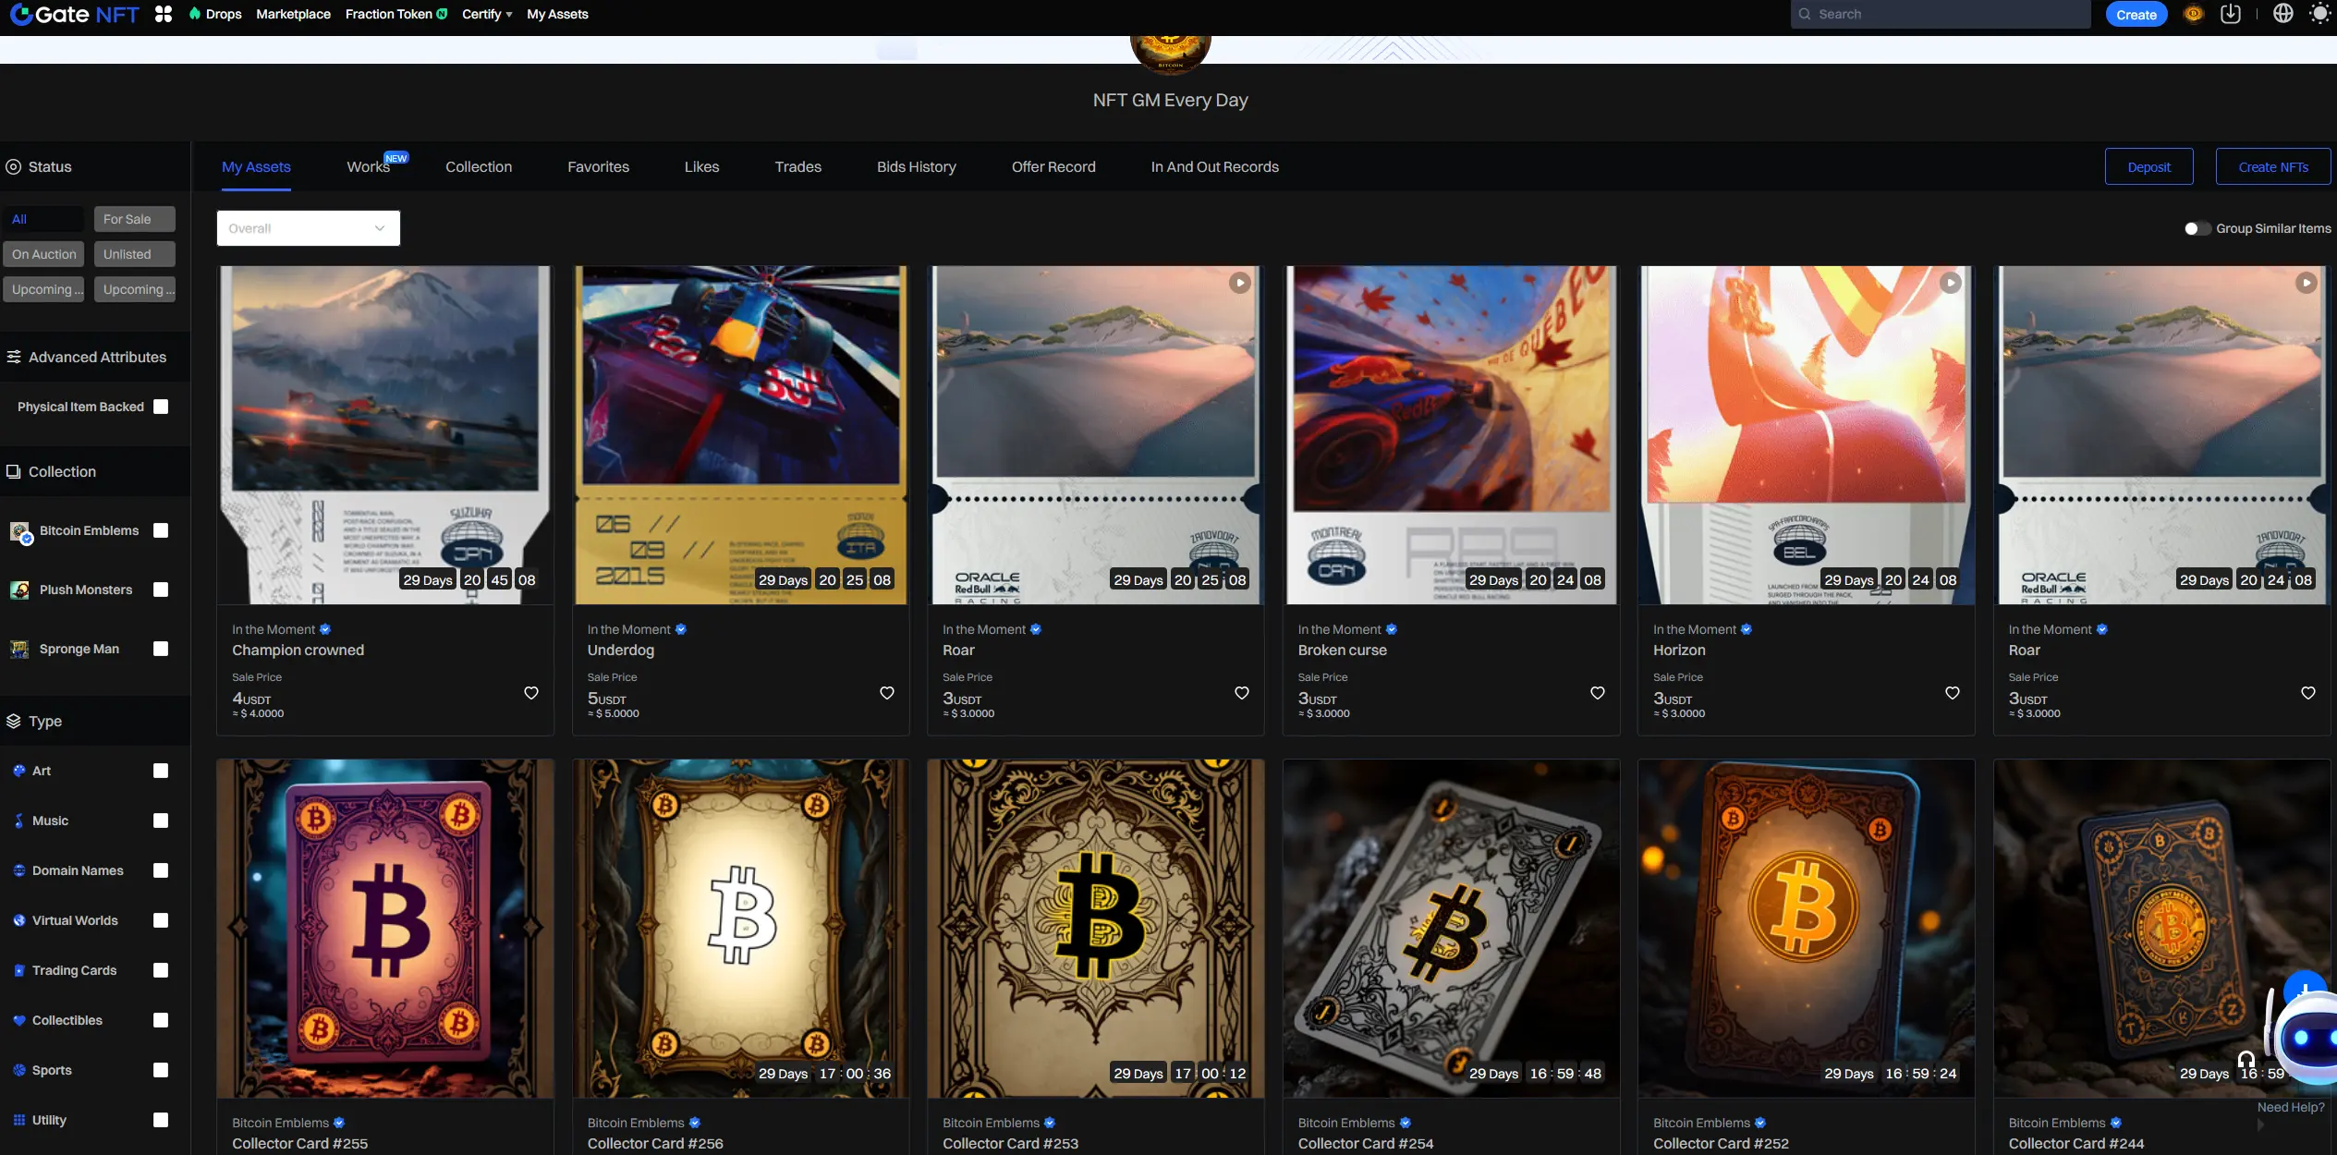Image resolution: width=2337 pixels, height=1155 pixels.
Task: Check the Music type box
Action: (x=161, y=821)
